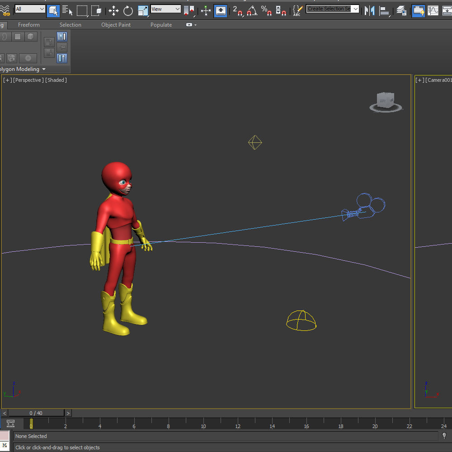Viewport: 452px width, 452px height.
Task: Choose Rectangular Selection Region tool
Action: [82, 11]
